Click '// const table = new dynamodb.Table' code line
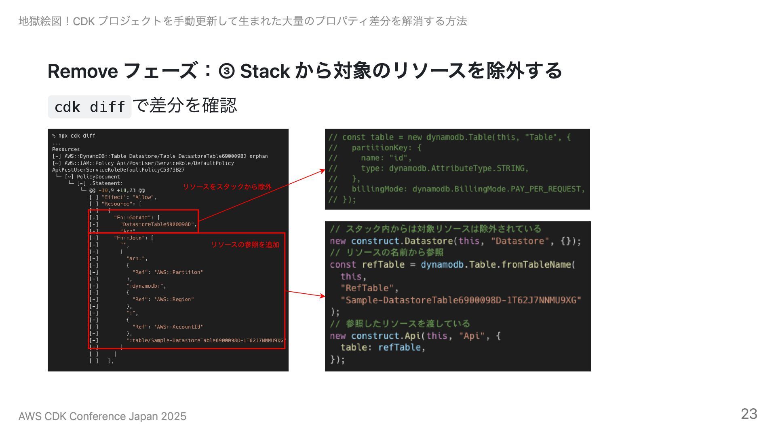 pos(449,138)
